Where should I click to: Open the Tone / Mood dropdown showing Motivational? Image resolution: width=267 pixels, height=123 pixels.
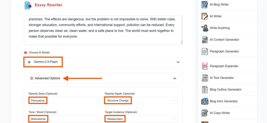pyautogui.click(x=65, y=119)
